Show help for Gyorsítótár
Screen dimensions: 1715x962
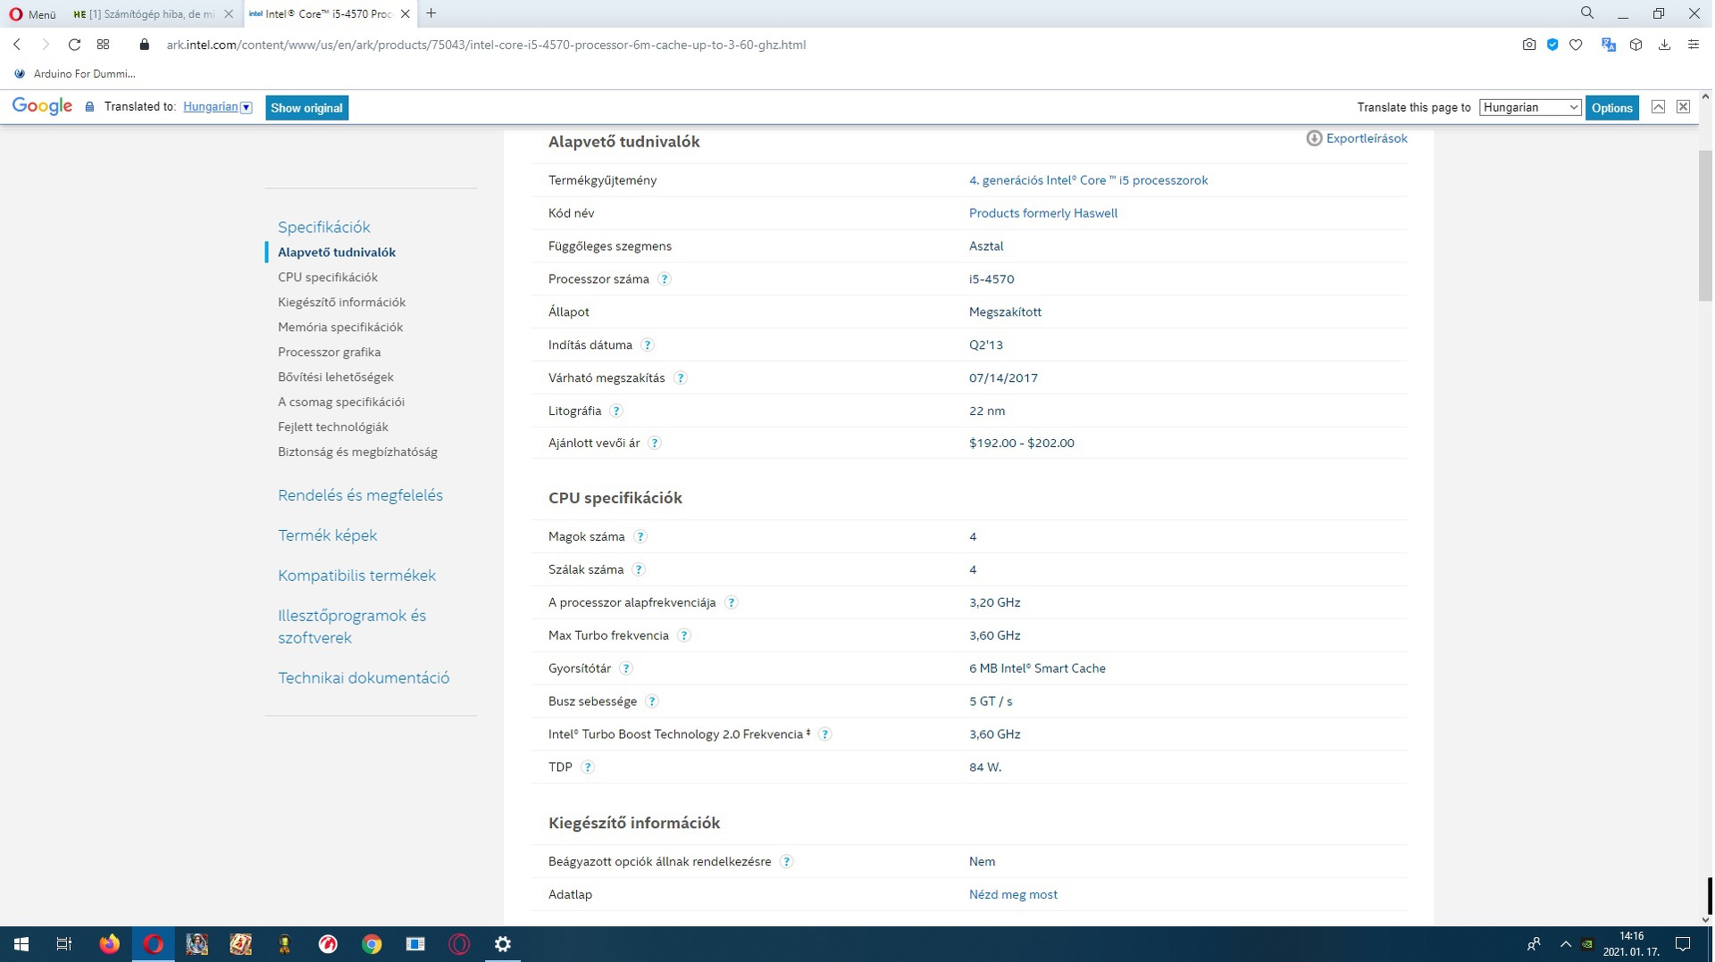click(x=626, y=669)
